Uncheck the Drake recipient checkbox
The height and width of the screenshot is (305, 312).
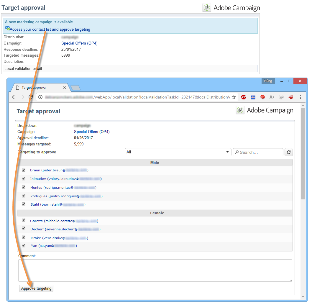coord(24,237)
